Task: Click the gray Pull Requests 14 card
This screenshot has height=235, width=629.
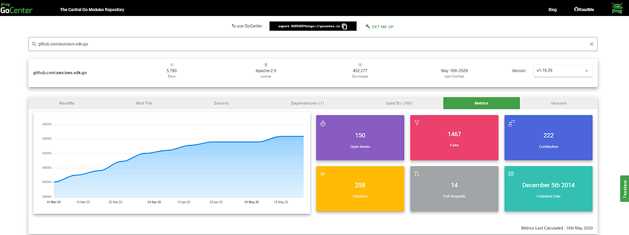Action: (454, 188)
